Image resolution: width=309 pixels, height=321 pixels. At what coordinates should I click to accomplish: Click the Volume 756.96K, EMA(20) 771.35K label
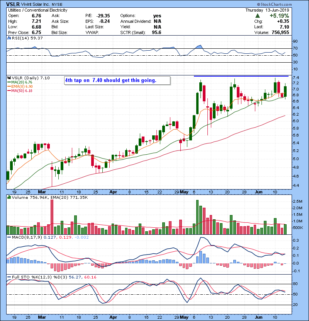pos(50,198)
